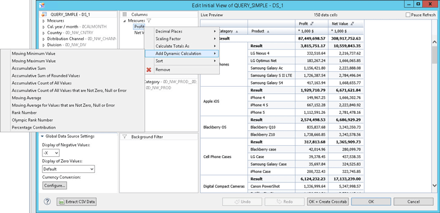This screenshot has height=213, width=440.
Task: Open the Decimal Places submenu
Action: (181, 31)
